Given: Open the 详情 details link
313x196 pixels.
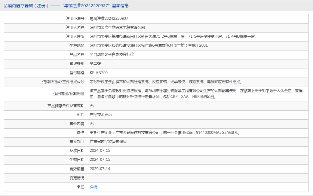Looking at the screenshot, I should click(93, 187).
